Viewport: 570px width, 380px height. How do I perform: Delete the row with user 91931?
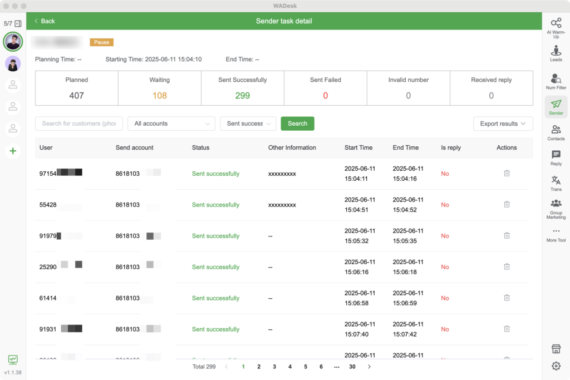[507, 329]
